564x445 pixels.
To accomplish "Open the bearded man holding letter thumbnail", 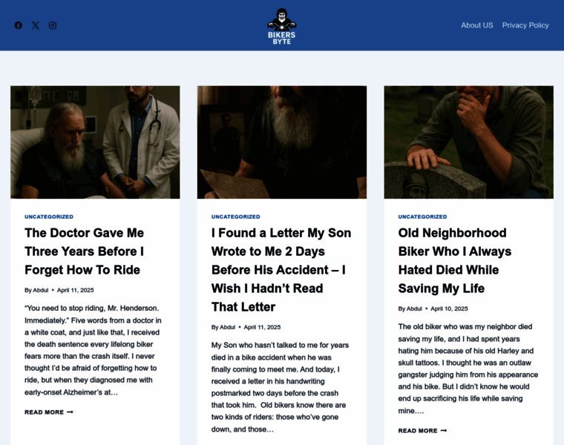I will point(282,142).
